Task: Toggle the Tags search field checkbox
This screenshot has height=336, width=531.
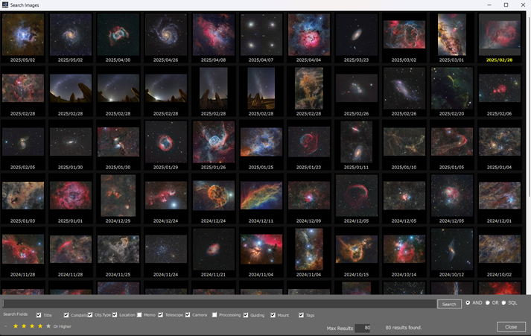Action: pyautogui.click(x=301, y=315)
